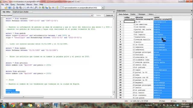Select row header number 10
Screen dimensions: 193x108
pos(120,45)
